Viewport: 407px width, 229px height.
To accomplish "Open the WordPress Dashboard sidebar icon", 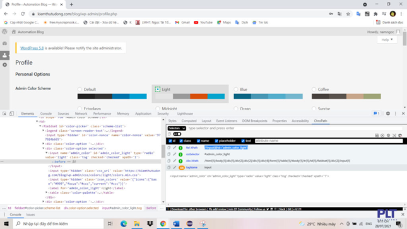I will [4, 44].
